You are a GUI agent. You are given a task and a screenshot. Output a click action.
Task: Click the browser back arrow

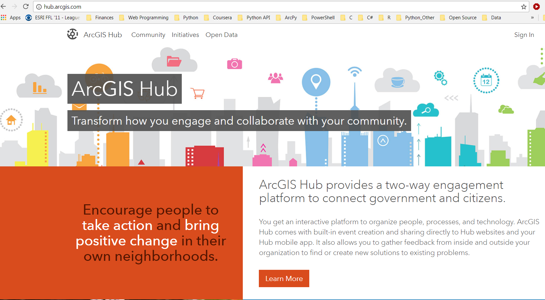click(4, 6)
